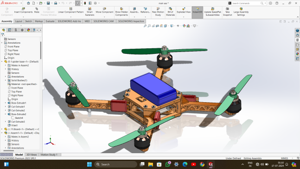Select FeatureManager Design Tree tab icon
Screen dimensions: 300x169
click(3, 30)
